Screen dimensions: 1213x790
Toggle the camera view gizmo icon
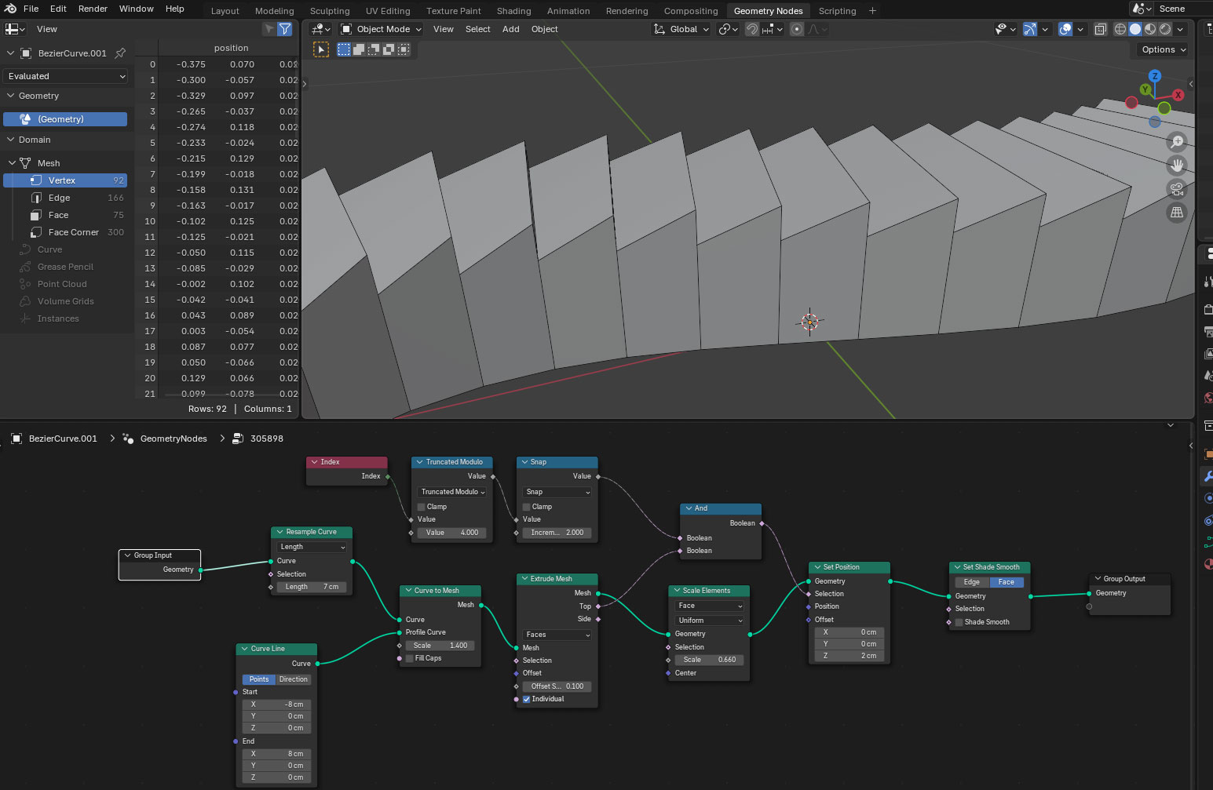tap(1176, 189)
